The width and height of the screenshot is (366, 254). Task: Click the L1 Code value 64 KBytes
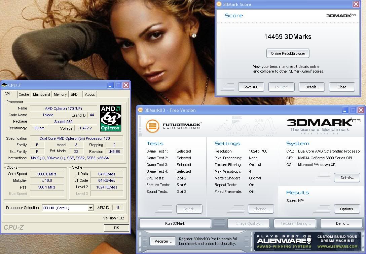[x=107, y=180]
